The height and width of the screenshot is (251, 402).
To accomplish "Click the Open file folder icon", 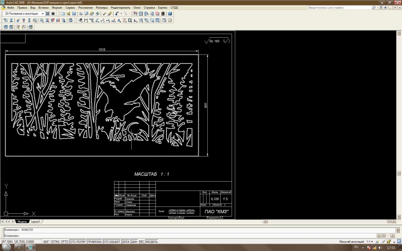I will pos(68,14).
